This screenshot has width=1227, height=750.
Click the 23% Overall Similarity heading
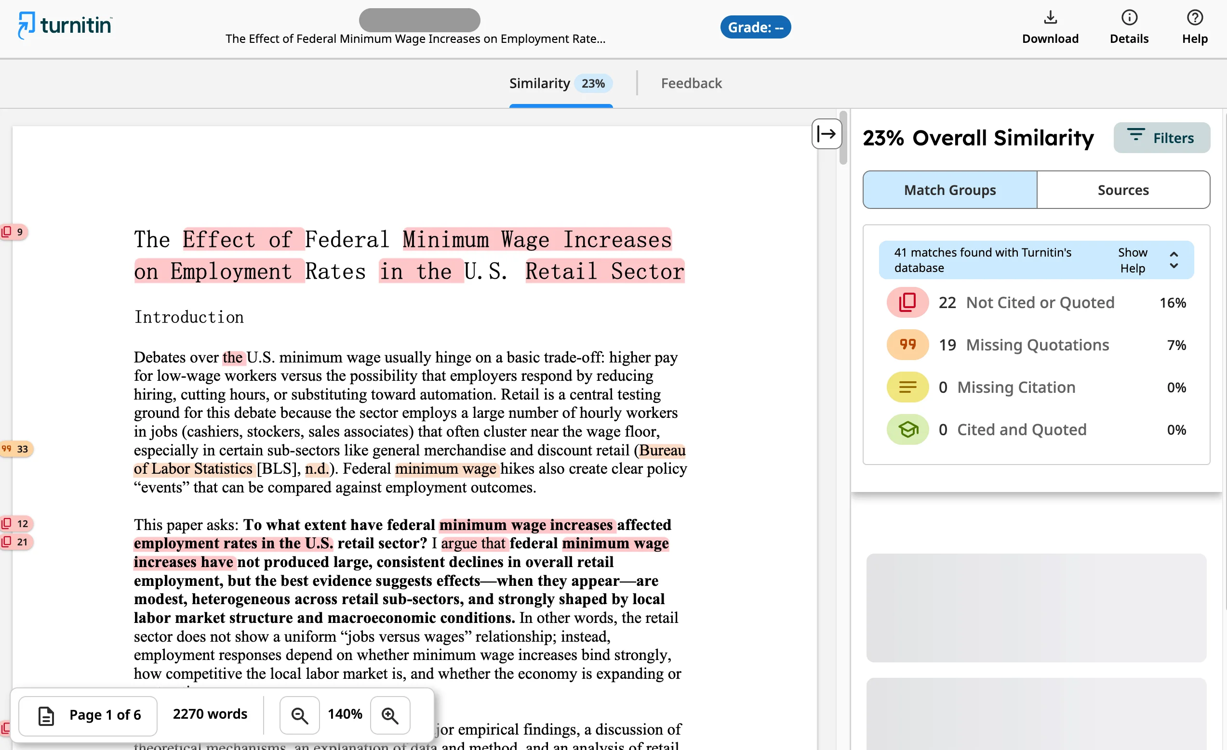pos(978,138)
